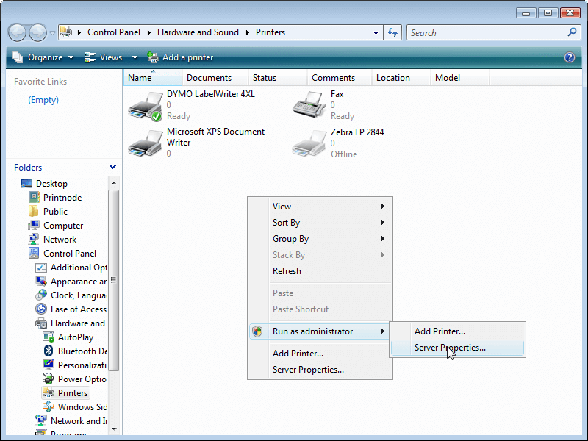Image resolution: width=588 pixels, height=441 pixels.
Task: Click the Windows Sidebar icon in tree
Action: pos(49,406)
